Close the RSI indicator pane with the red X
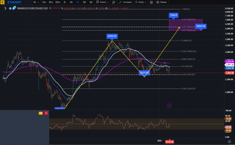The width and height of the screenshot is (235, 145). coord(46,113)
